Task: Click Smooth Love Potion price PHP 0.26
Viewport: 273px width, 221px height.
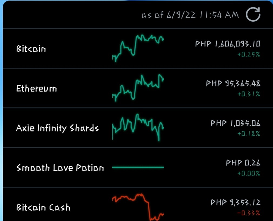Action: [x=243, y=163]
